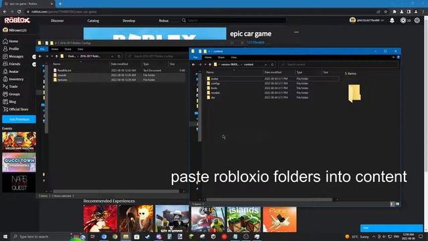Open Inventory in Roblox sidebar
428x241 pixels.
13,79
